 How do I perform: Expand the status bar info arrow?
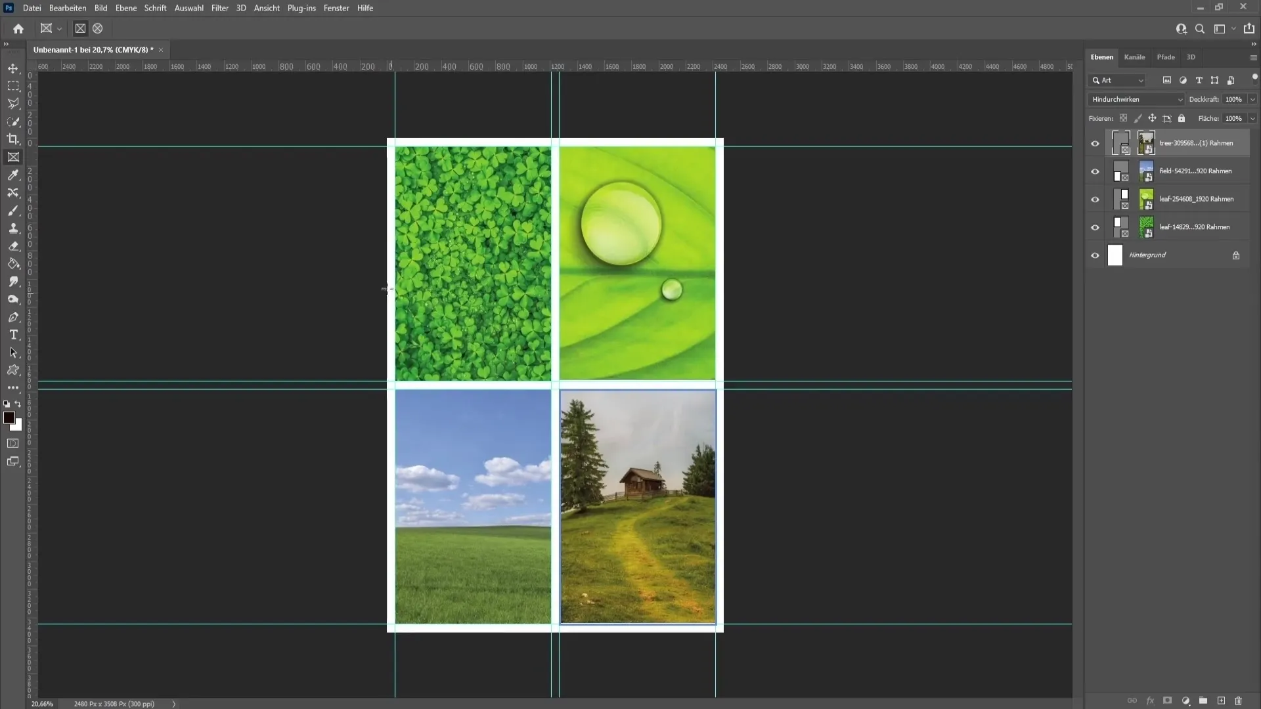pyautogui.click(x=174, y=704)
